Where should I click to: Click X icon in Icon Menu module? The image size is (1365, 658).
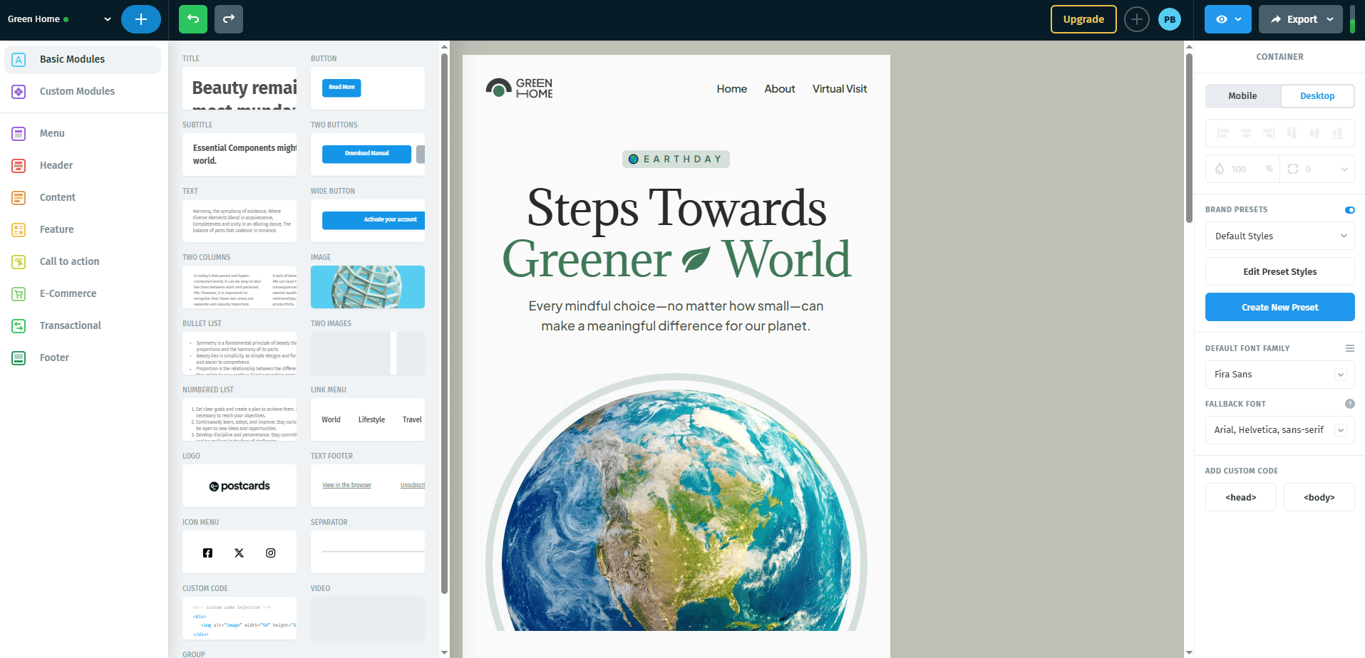point(239,553)
